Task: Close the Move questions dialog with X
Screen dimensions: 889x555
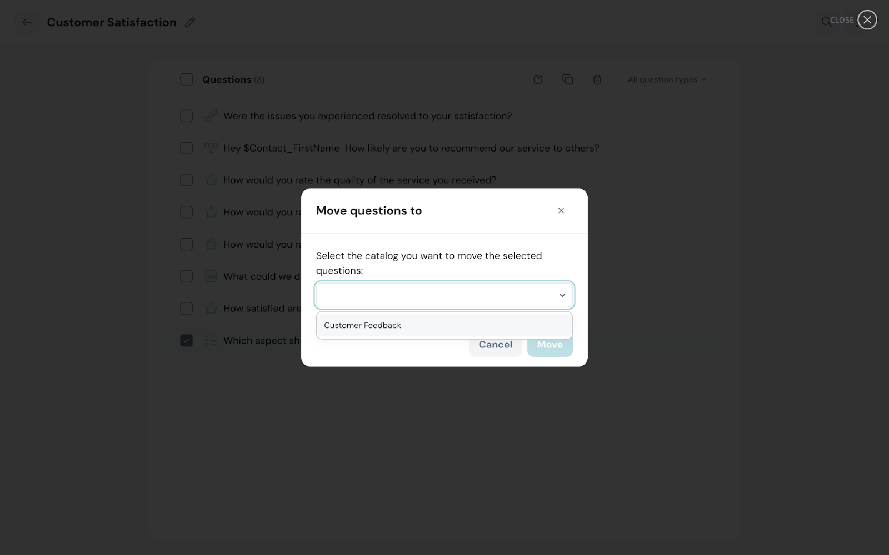Action: [x=561, y=210]
